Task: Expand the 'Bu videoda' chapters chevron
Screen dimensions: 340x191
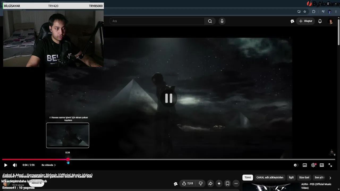Action: 55,165
